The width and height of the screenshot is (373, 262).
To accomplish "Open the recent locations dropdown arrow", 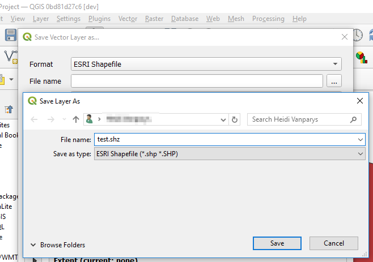I will point(64,119).
